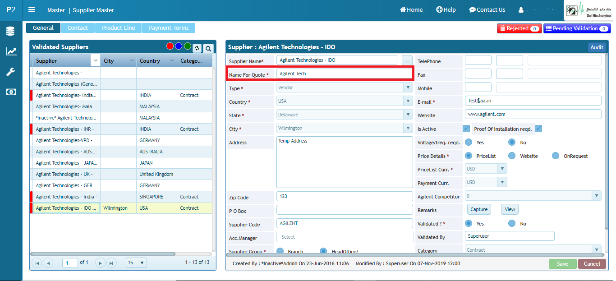Open the money sidebar icon
The width and height of the screenshot is (616, 281).
(11, 92)
